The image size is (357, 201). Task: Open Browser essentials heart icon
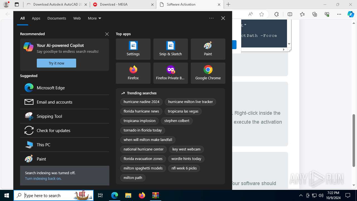(x=327, y=14)
